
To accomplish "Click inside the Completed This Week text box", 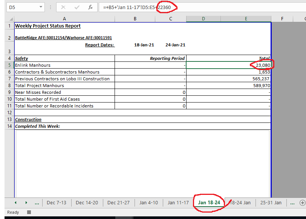I will tap(143, 164).
